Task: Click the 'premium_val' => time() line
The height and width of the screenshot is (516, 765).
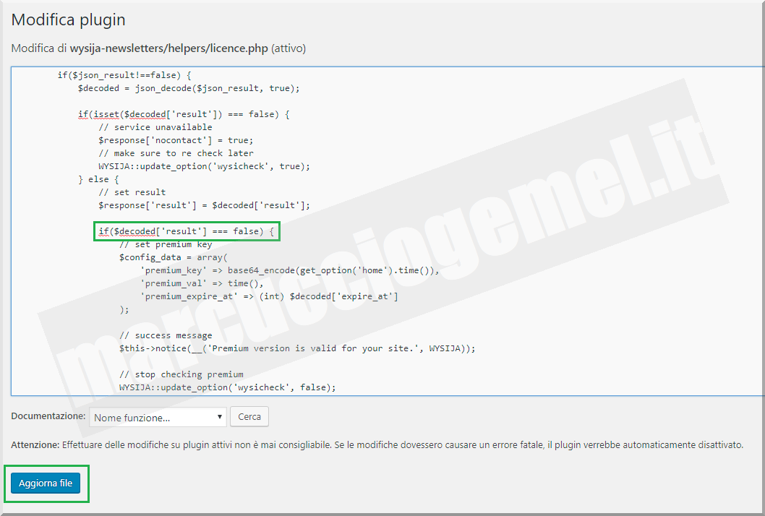Action: [x=202, y=283]
